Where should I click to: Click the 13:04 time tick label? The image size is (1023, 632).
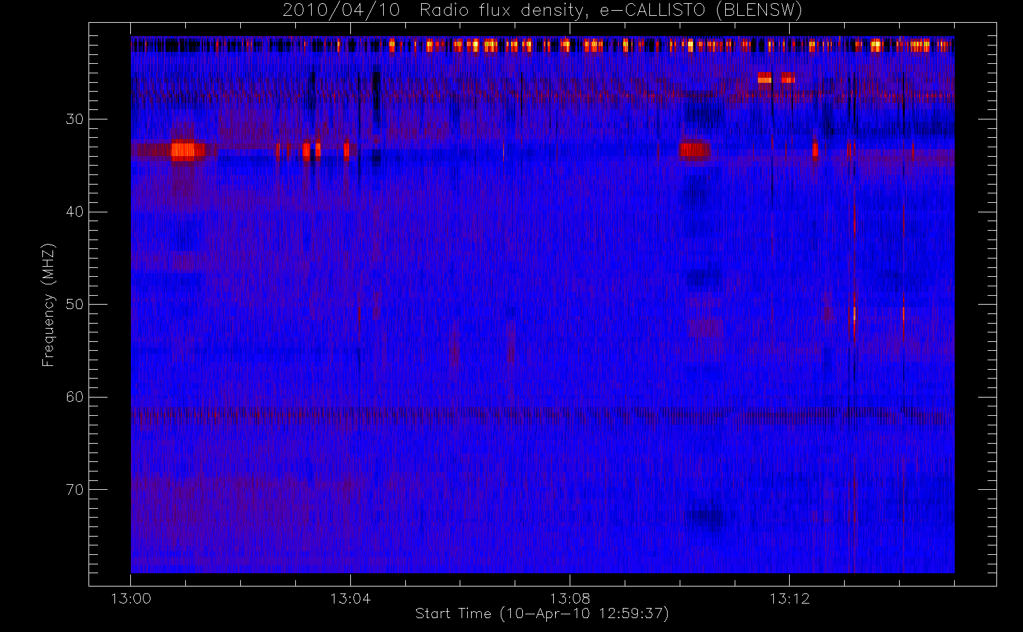click(x=350, y=599)
